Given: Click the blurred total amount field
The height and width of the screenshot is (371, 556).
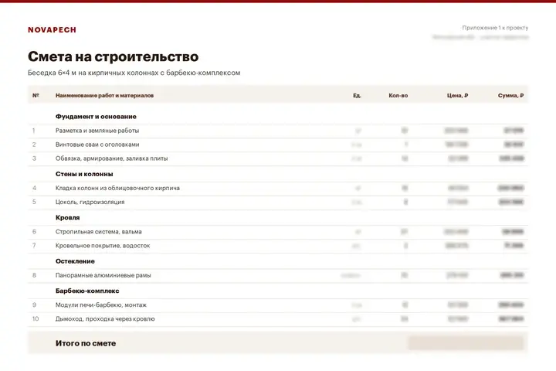Looking at the screenshot, I should 466,343.
